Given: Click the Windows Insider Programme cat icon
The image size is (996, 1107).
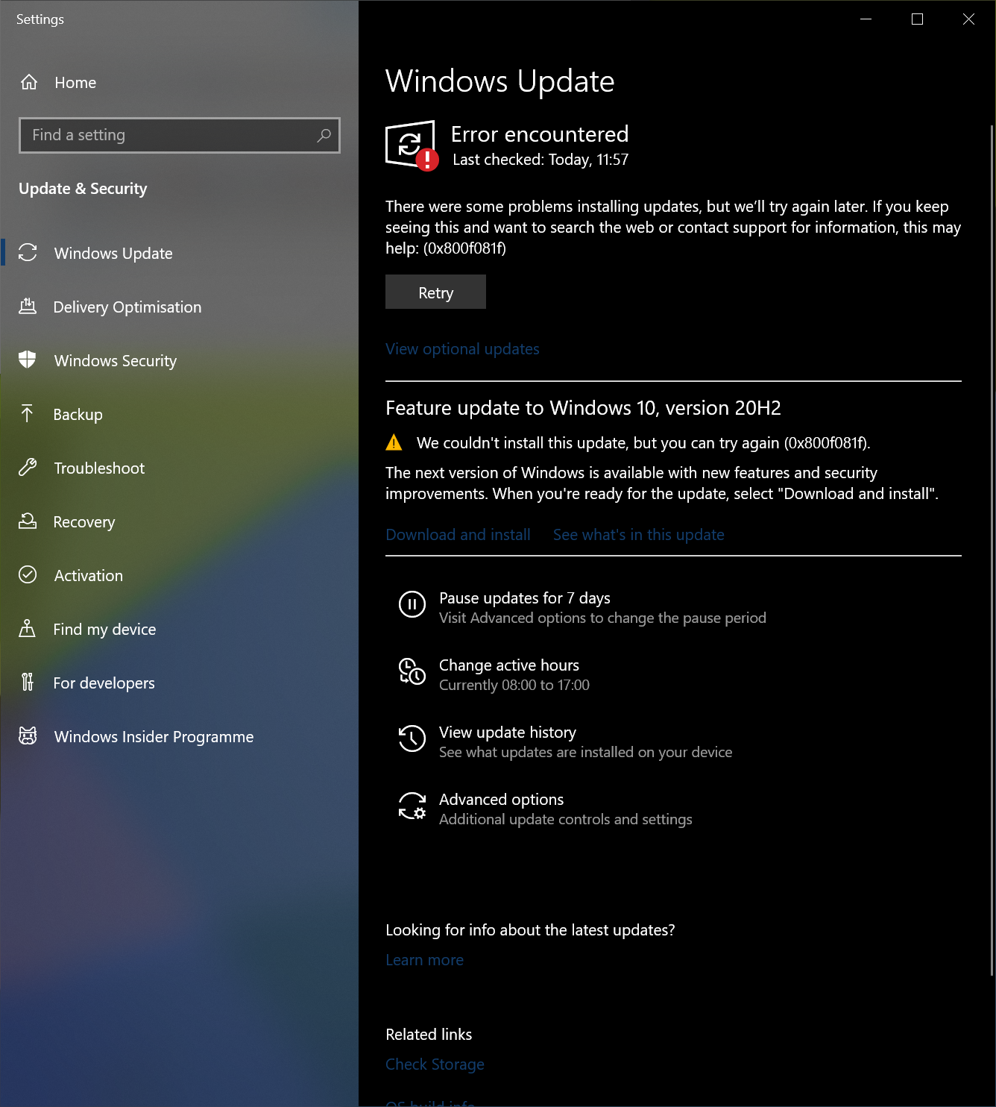Looking at the screenshot, I should (28, 736).
